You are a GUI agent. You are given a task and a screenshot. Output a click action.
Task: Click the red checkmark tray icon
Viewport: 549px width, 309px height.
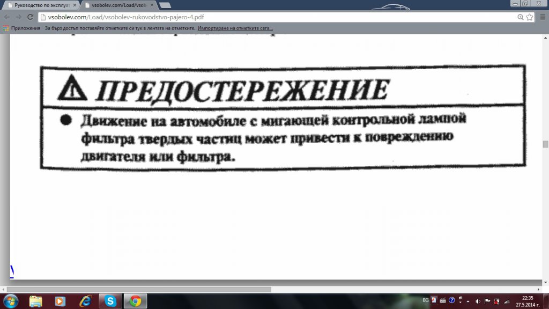click(434, 300)
